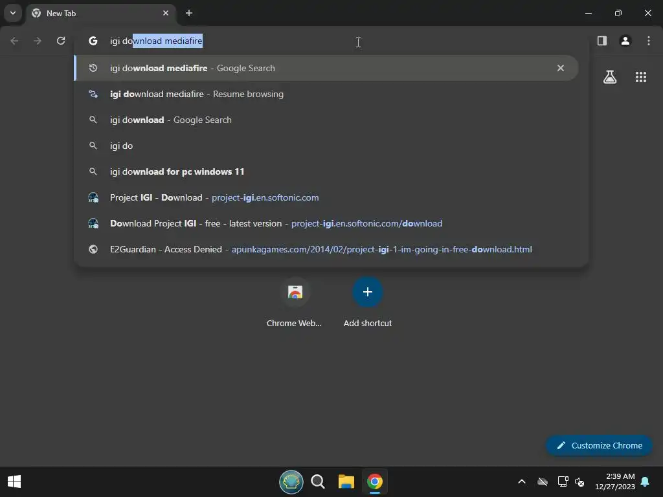
Task: Click the history clock icon of first suggestion
Action: tap(93, 68)
